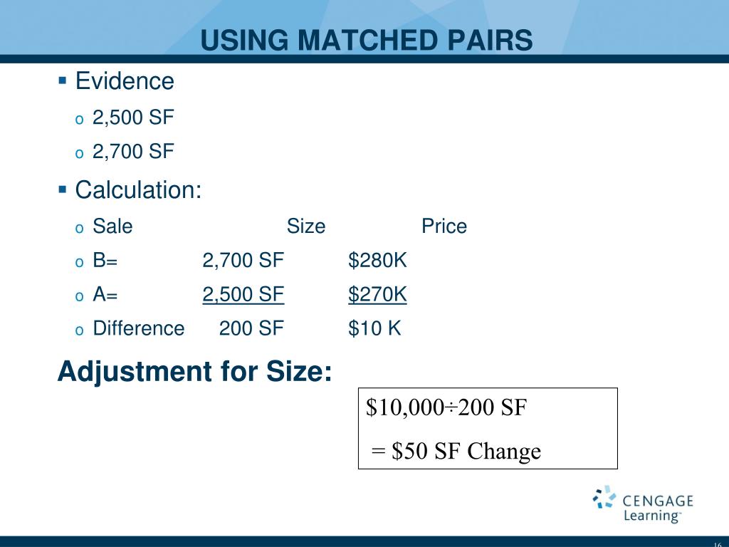
Task: Select the $10 K difference value
Action: pyautogui.click(x=374, y=328)
